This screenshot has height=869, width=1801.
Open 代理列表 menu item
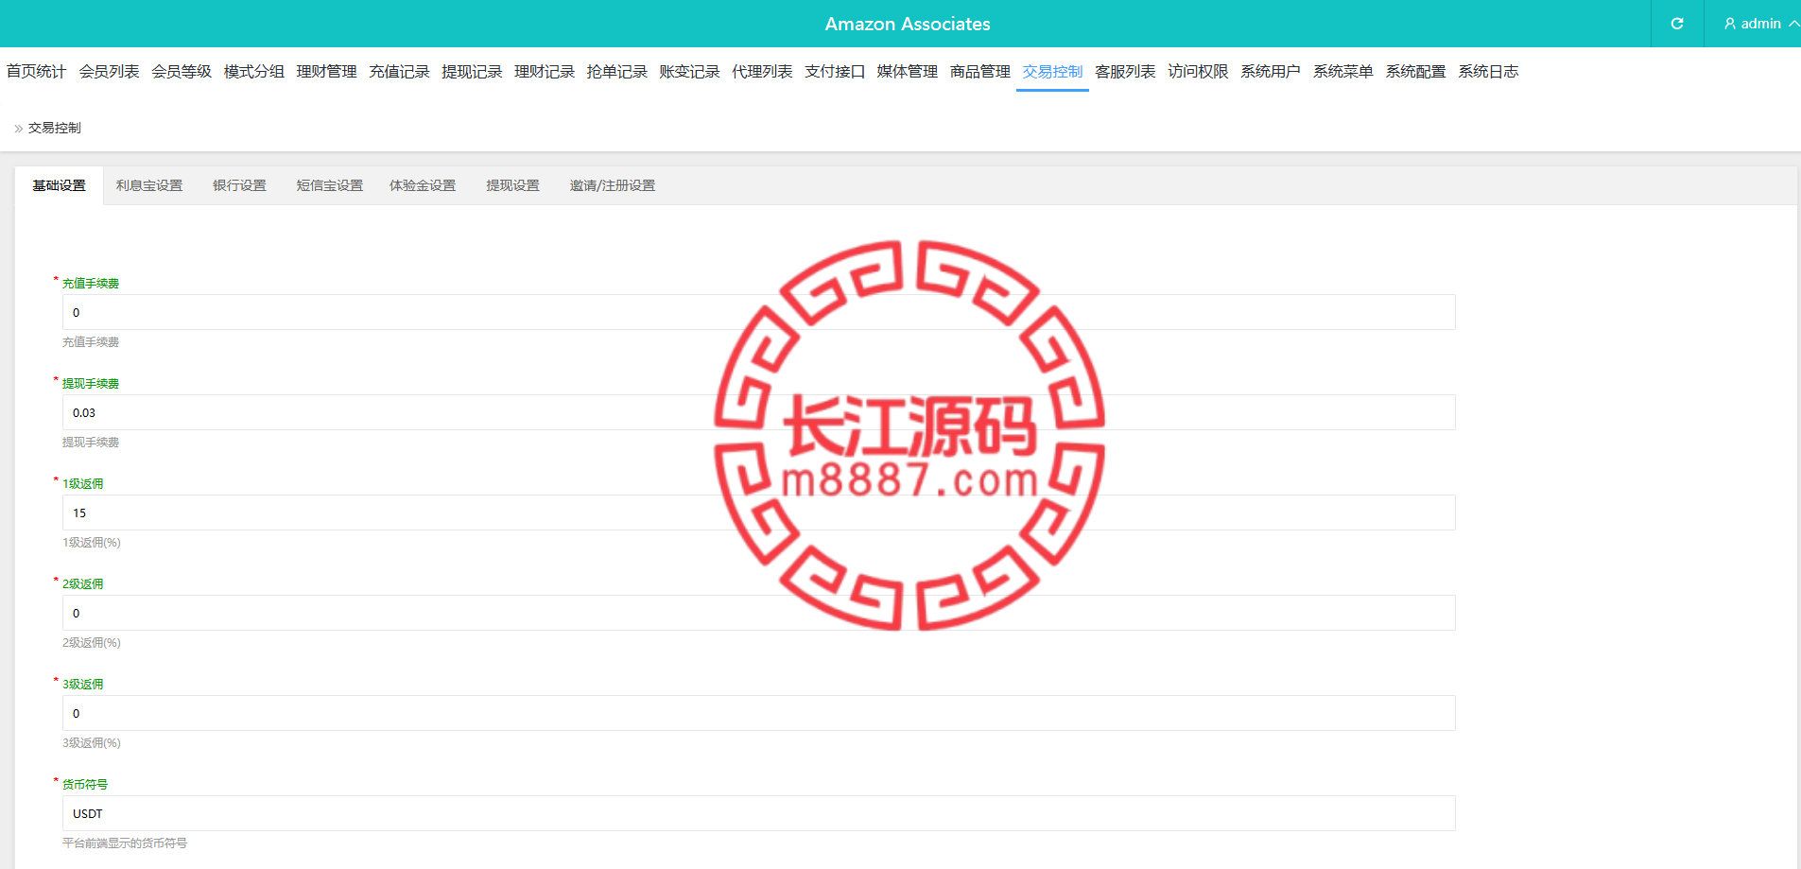point(762,72)
